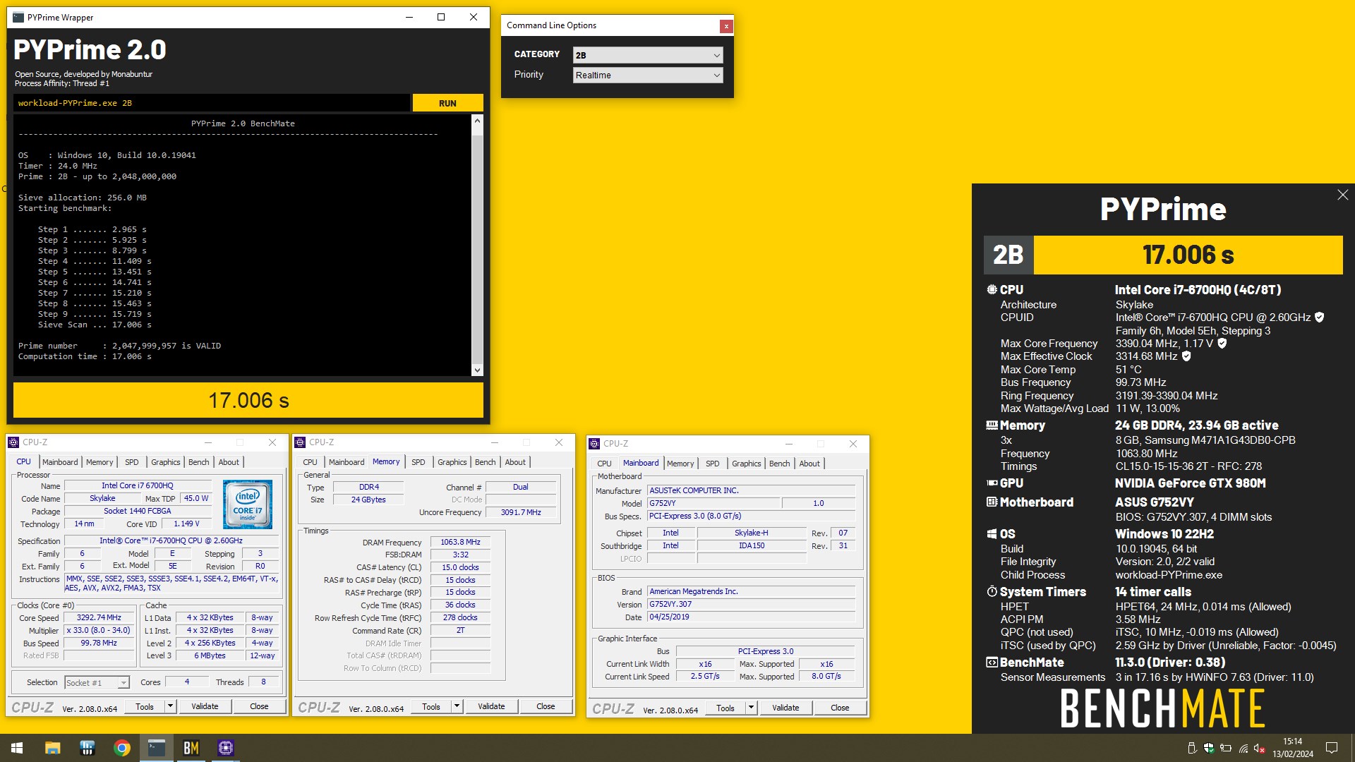The height and width of the screenshot is (762, 1355).
Task: Open the Graphics tab in the Memory CPU-Z window
Action: [452, 462]
